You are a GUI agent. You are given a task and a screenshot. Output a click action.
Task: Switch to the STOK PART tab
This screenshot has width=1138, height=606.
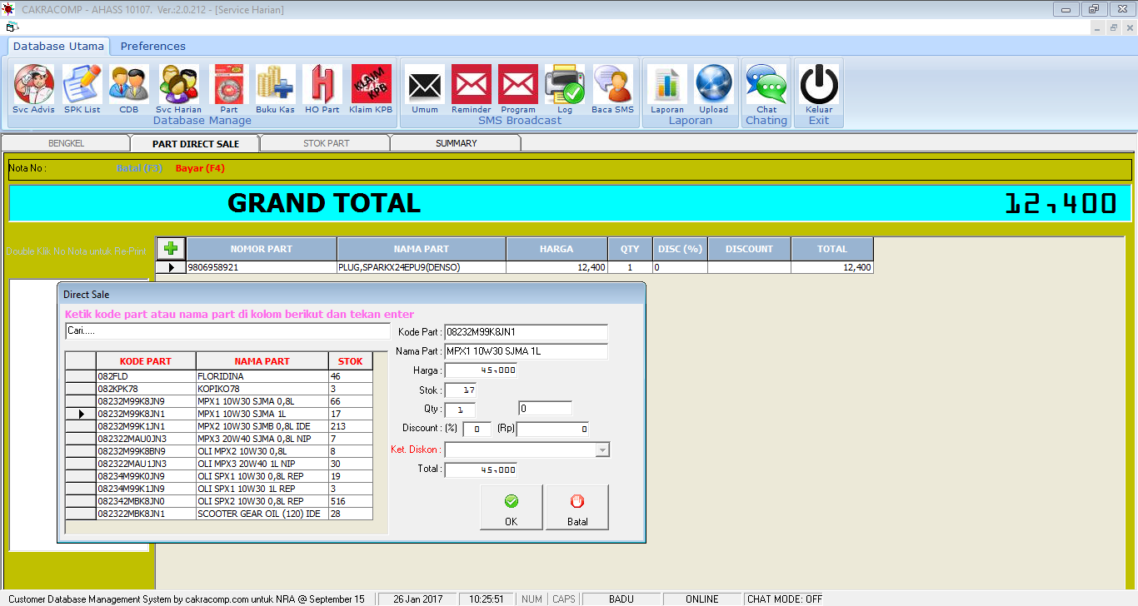click(x=326, y=143)
